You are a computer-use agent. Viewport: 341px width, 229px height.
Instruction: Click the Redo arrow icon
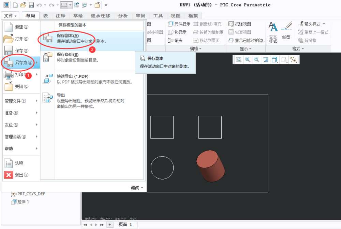(52, 5)
